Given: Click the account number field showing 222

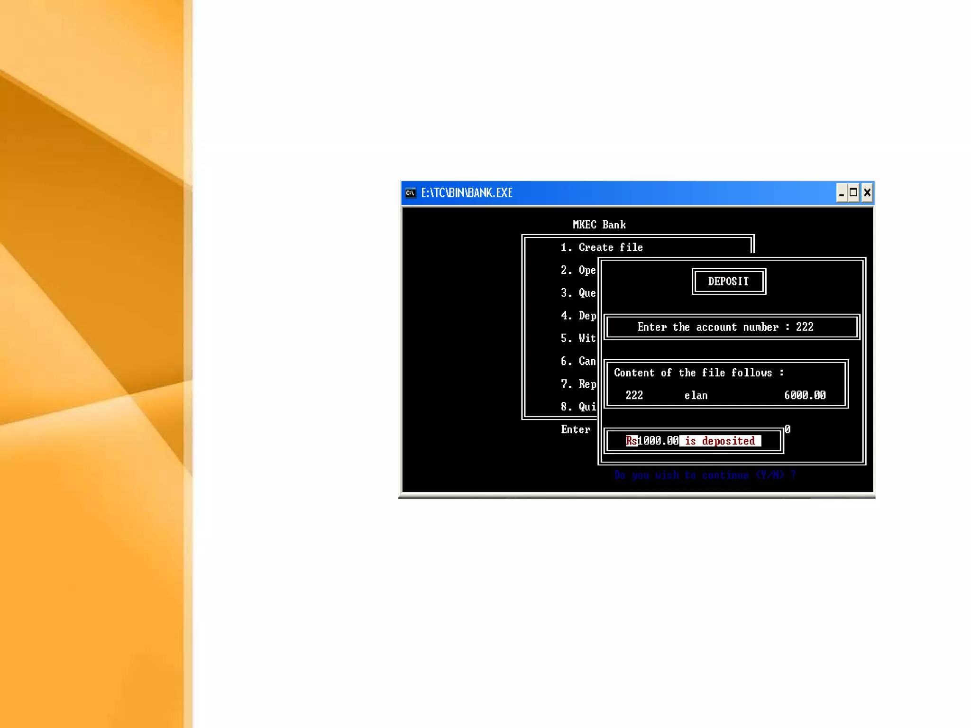Looking at the screenshot, I should pyautogui.click(x=805, y=327).
